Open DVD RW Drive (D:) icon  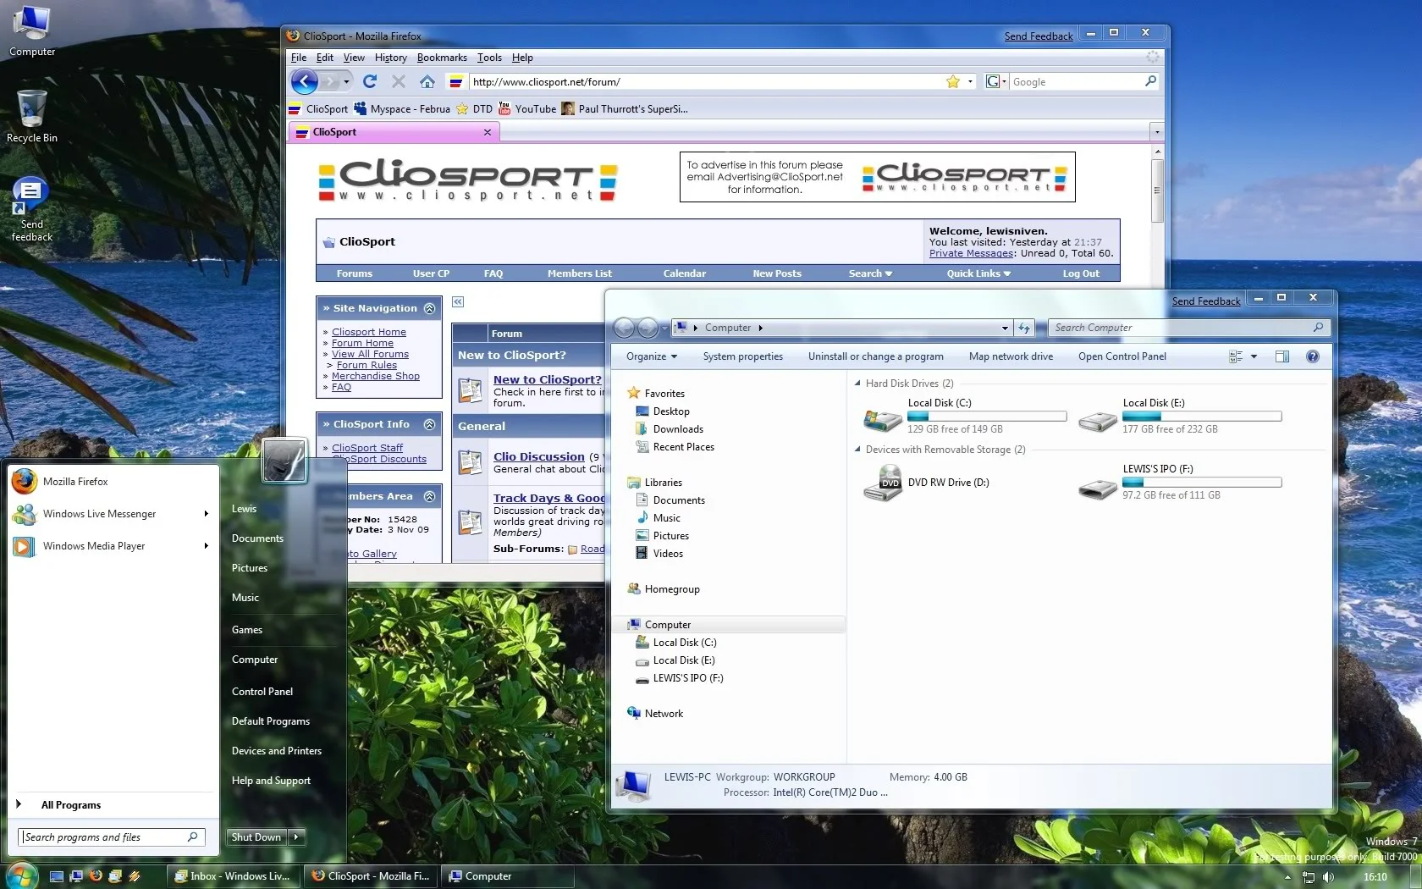[x=882, y=484]
